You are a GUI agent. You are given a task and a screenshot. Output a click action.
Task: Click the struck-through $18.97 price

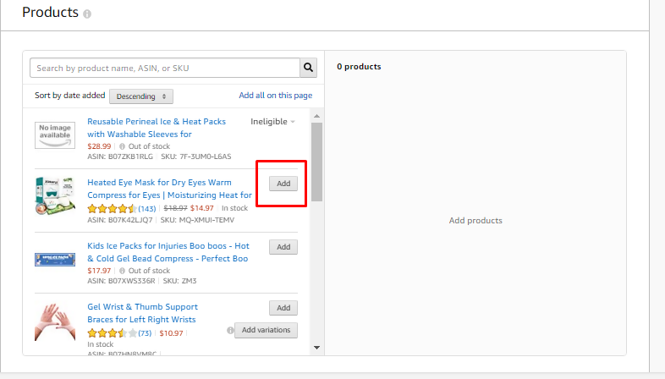176,208
